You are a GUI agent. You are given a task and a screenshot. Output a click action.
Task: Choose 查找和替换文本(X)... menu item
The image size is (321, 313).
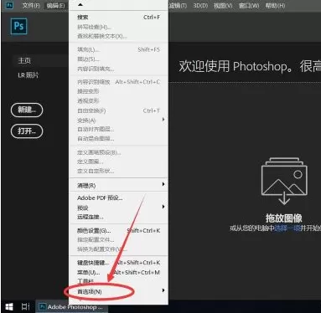pyautogui.click(x=118, y=36)
